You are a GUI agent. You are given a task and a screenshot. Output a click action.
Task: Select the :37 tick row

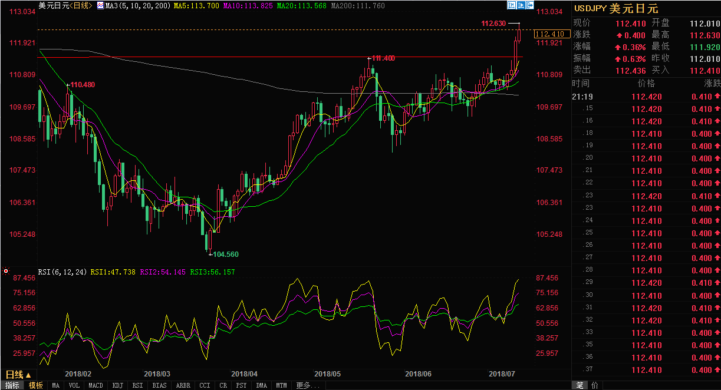[646, 370]
